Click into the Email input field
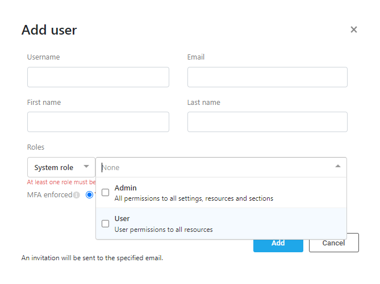Screen dimensions: 380x284 267,77
